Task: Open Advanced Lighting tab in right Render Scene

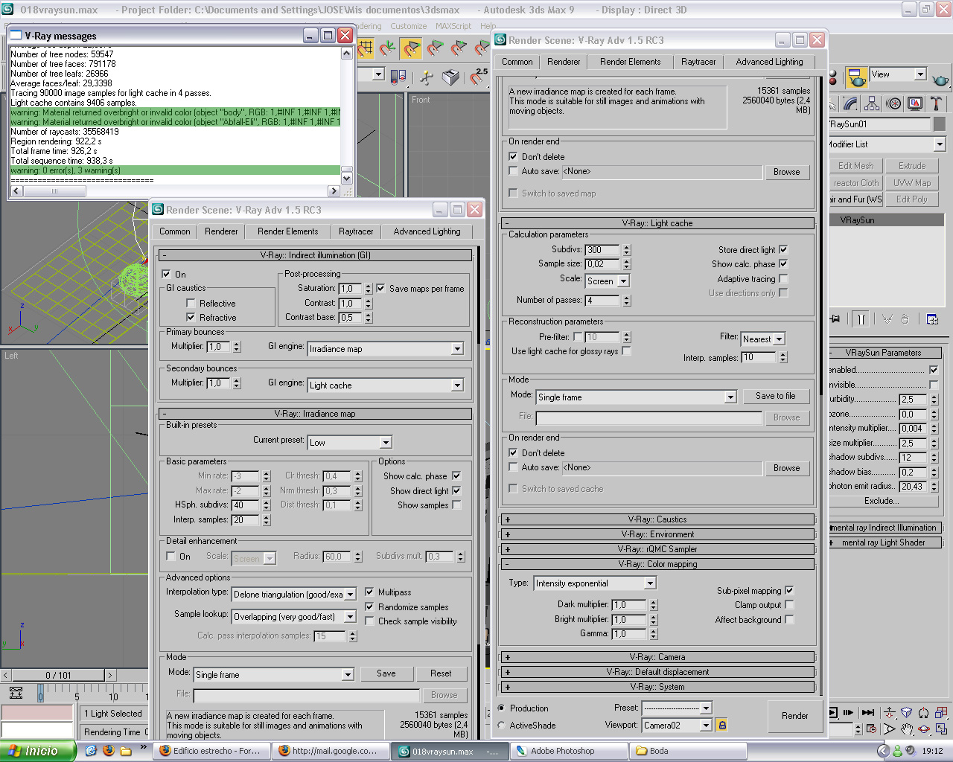Action: point(769,62)
